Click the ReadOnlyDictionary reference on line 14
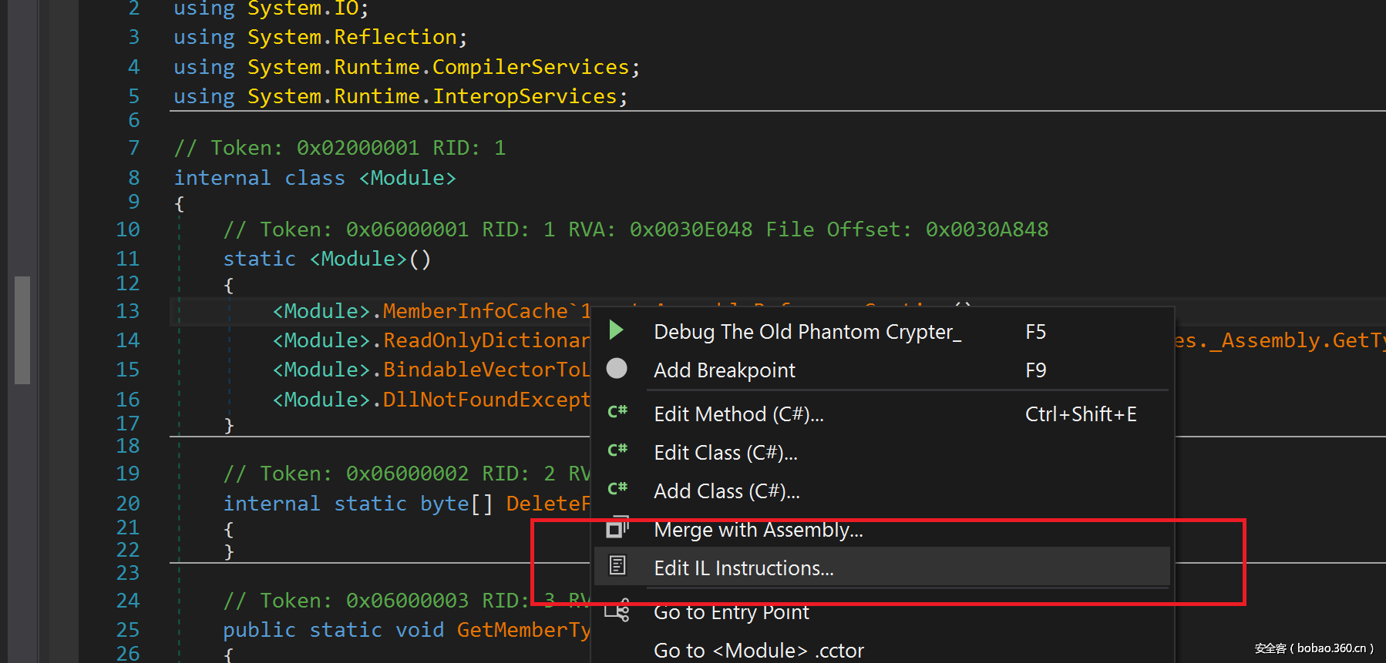This screenshot has height=663, width=1386. click(x=486, y=340)
